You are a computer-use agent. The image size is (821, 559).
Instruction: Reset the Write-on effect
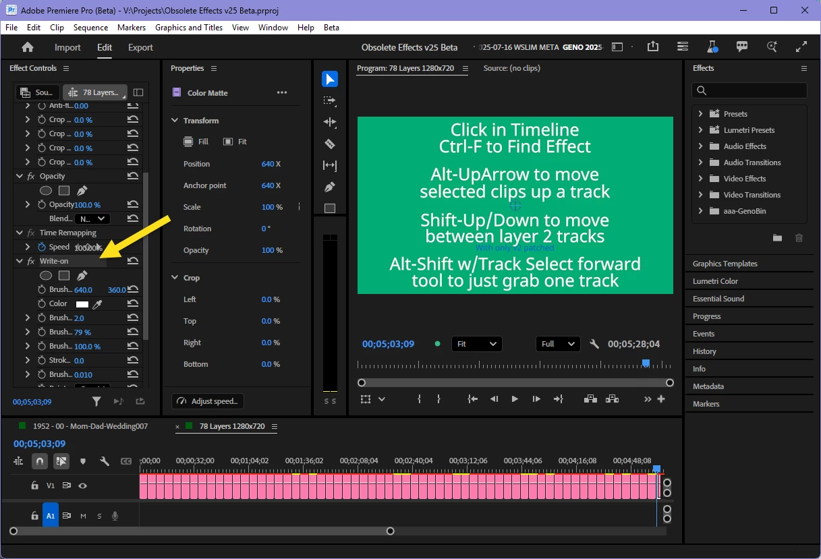coord(133,261)
